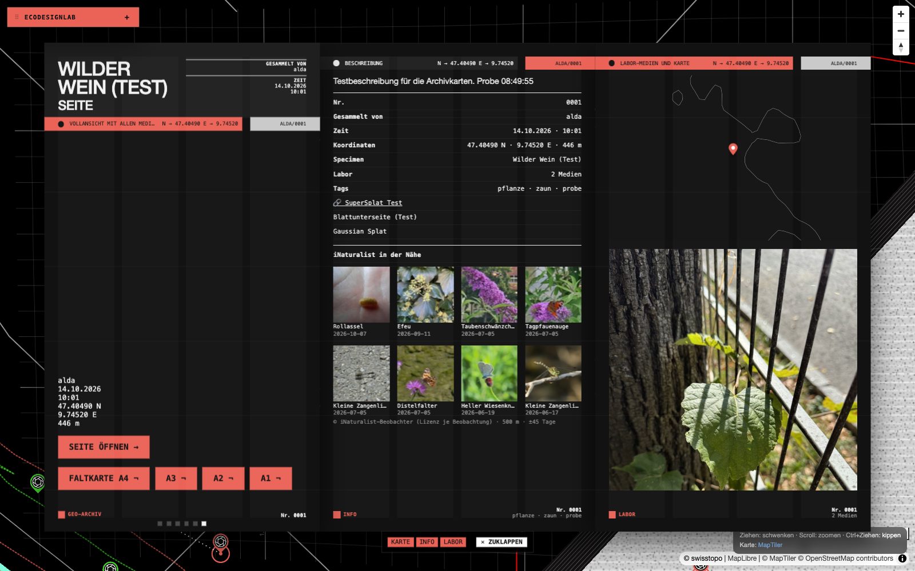This screenshot has width=915, height=571.
Task: Choose the A3 format button
Action: [x=176, y=478]
